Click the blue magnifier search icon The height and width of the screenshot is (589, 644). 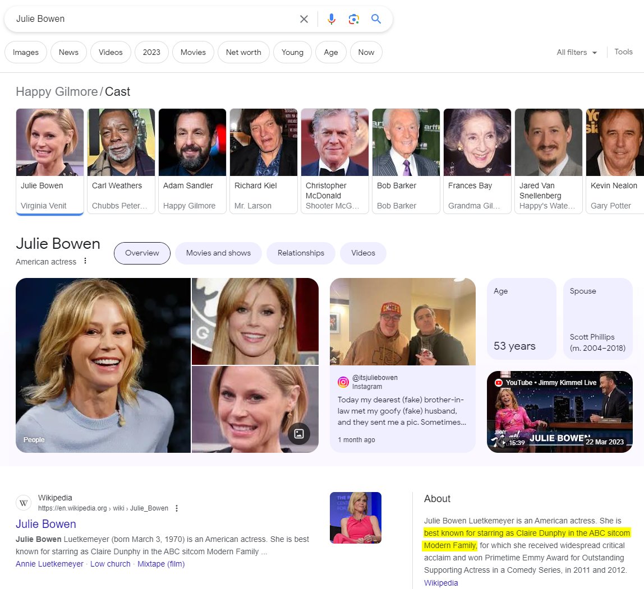pos(376,19)
